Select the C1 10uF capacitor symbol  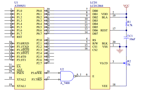(x=126, y=38)
